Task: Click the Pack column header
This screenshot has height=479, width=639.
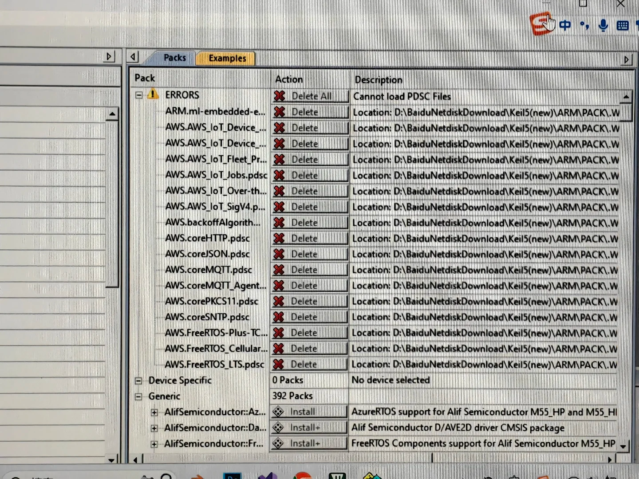Action: (201, 78)
